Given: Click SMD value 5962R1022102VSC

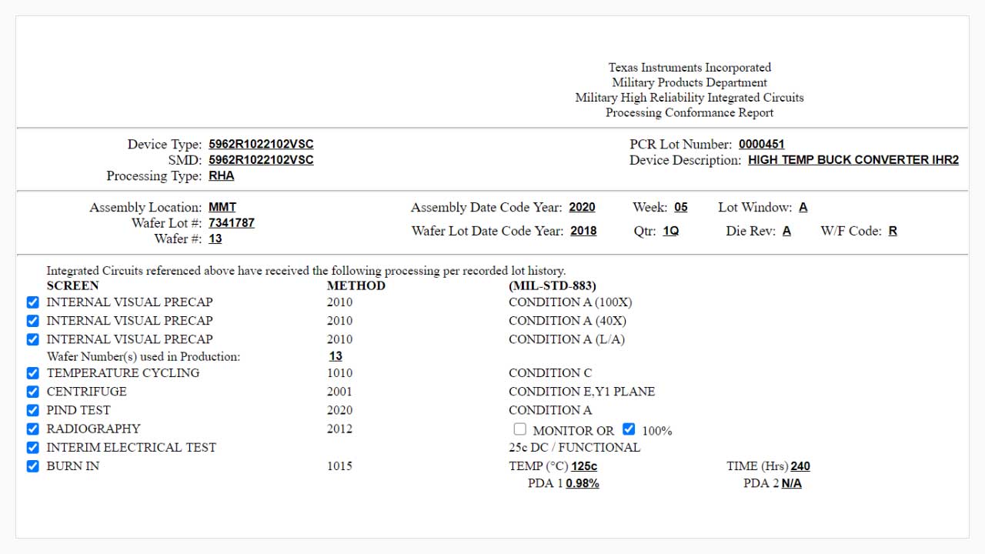Looking at the screenshot, I should pyautogui.click(x=261, y=160).
